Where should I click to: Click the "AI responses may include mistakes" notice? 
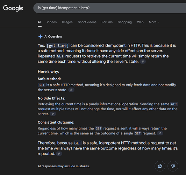[x=64, y=166]
